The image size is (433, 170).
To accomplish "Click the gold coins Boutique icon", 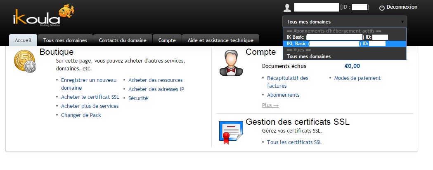I will (x=24, y=62).
